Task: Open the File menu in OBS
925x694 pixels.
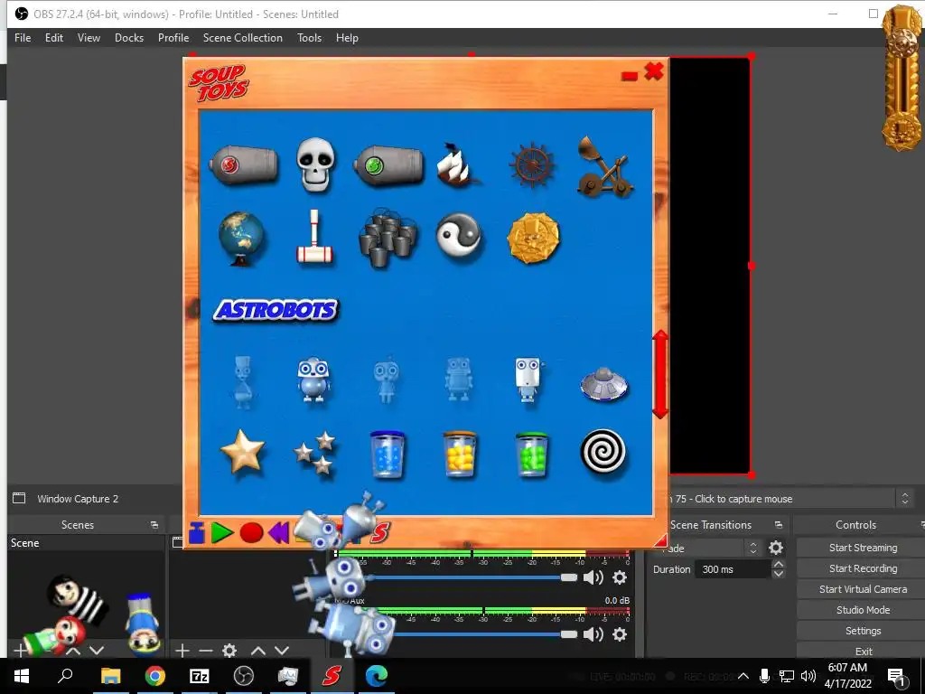Action: pos(23,38)
